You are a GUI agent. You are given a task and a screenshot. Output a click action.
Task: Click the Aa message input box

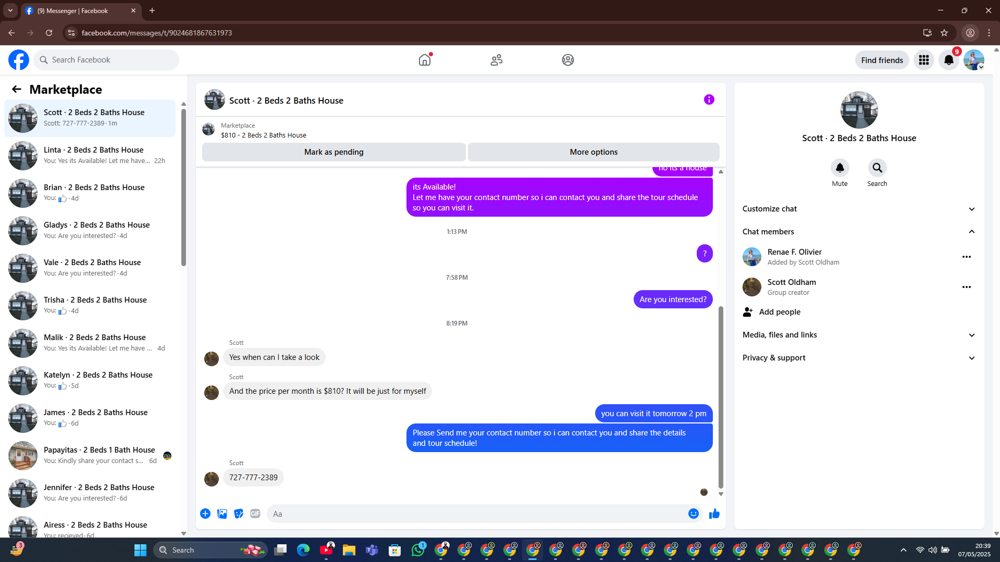tap(477, 514)
